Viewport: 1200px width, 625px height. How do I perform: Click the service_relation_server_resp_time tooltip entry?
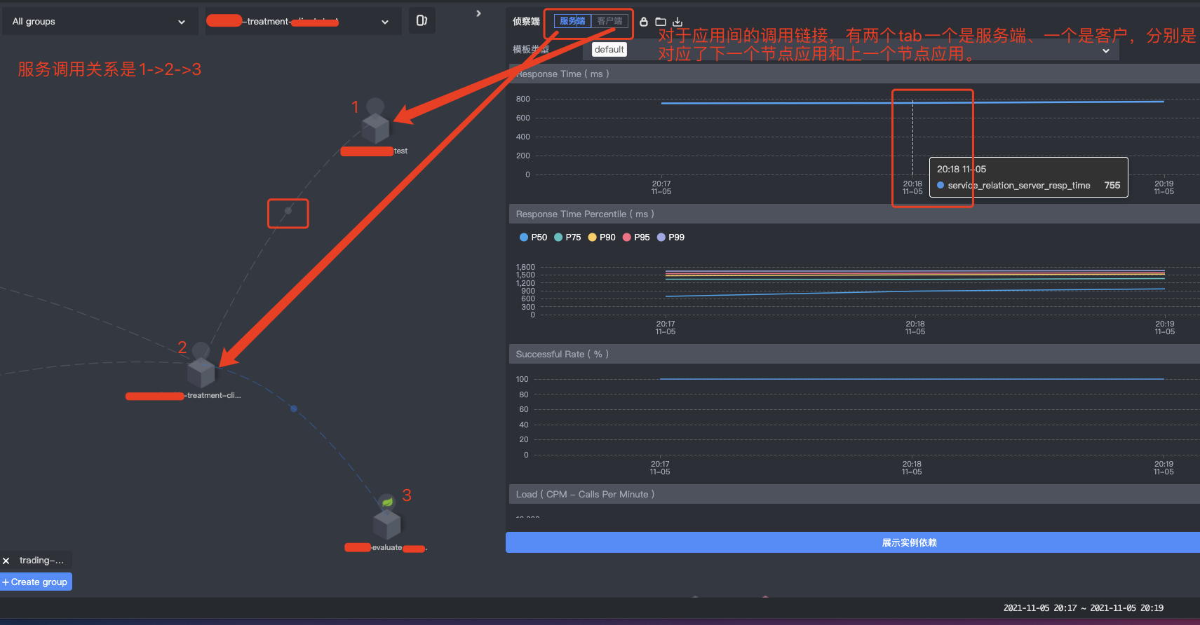pyautogui.click(x=1028, y=186)
